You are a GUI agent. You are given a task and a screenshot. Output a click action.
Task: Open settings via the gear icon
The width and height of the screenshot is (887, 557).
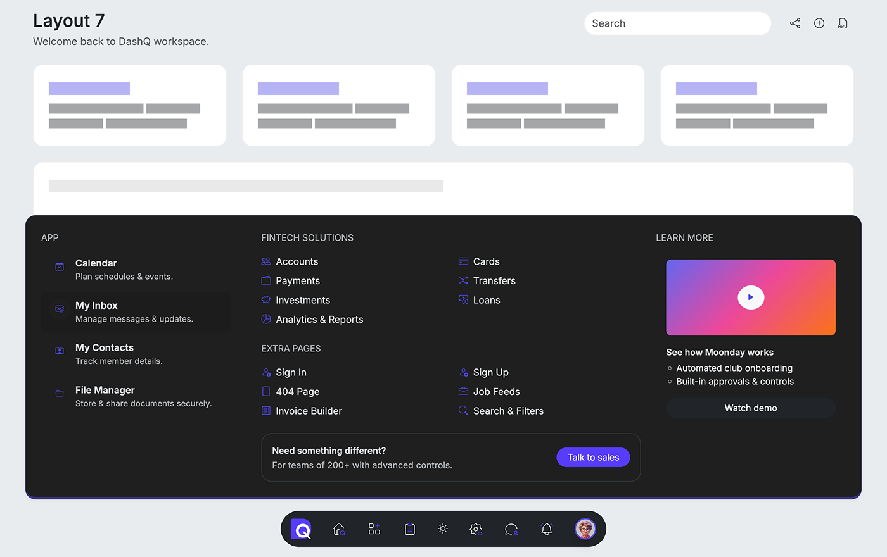click(476, 529)
